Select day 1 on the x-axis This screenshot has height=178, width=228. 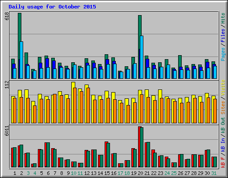[x=15, y=173]
